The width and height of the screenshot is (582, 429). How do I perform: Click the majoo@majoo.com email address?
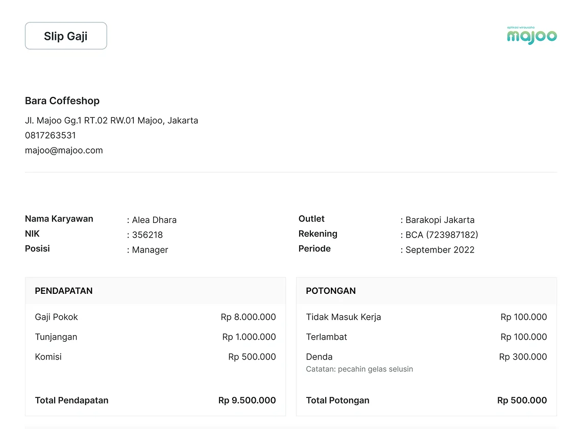[x=64, y=150]
